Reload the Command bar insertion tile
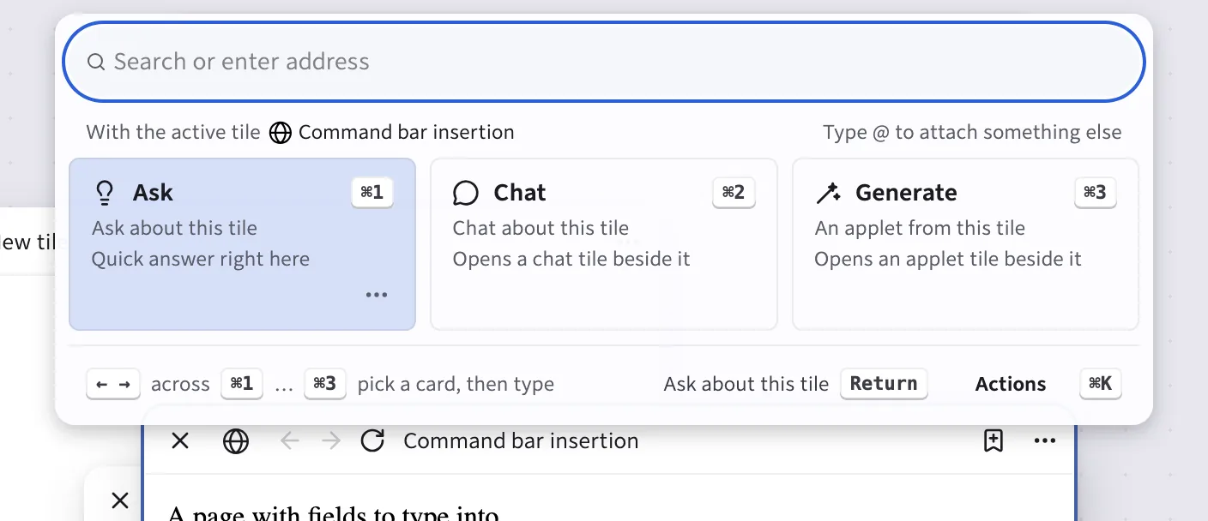This screenshot has width=1208, height=521. point(372,440)
